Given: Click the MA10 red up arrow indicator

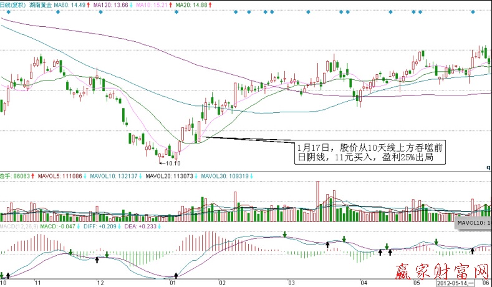Looking at the screenshot, I should (x=170, y=5).
